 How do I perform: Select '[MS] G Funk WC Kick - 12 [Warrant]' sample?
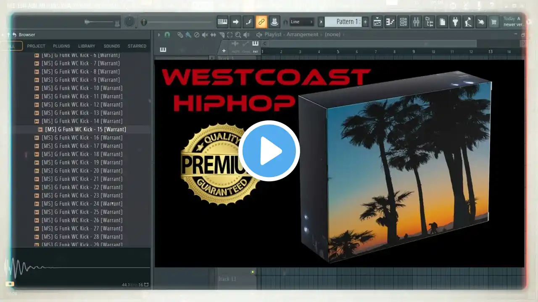click(x=81, y=104)
